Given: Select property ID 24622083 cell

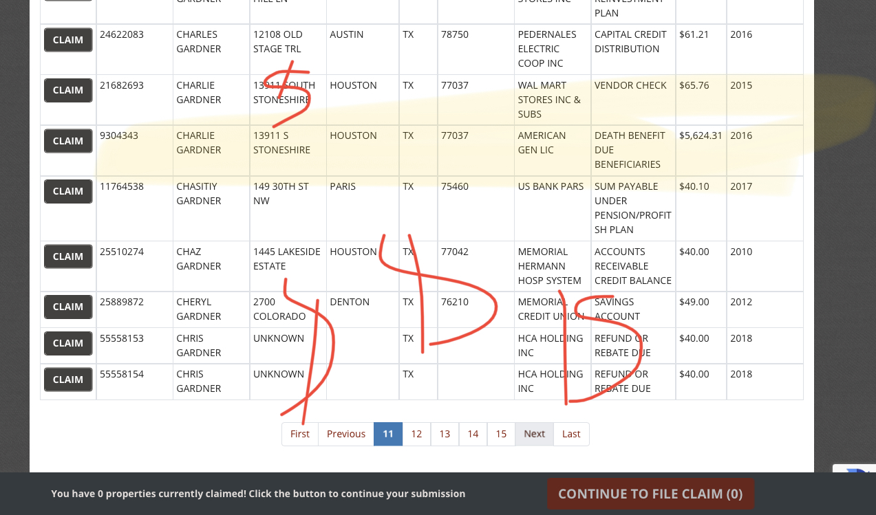Looking at the screenshot, I should 134,50.
